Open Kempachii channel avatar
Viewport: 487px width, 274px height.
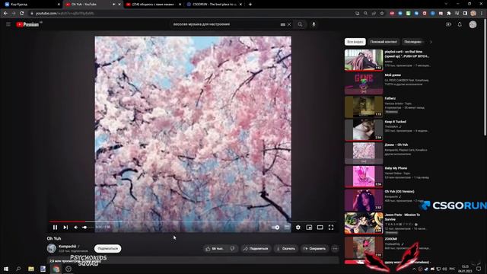click(x=52, y=249)
